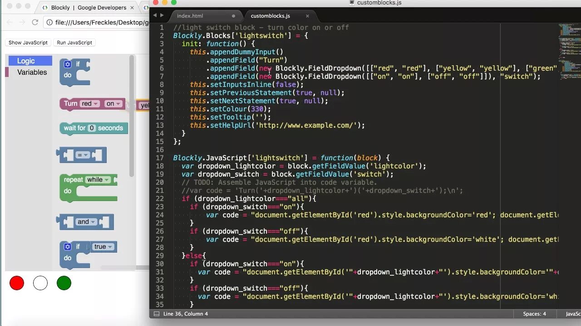Click the vertical scrollbar of the Blockly flyout
The image size is (581, 326).
[x=132, y=115]
